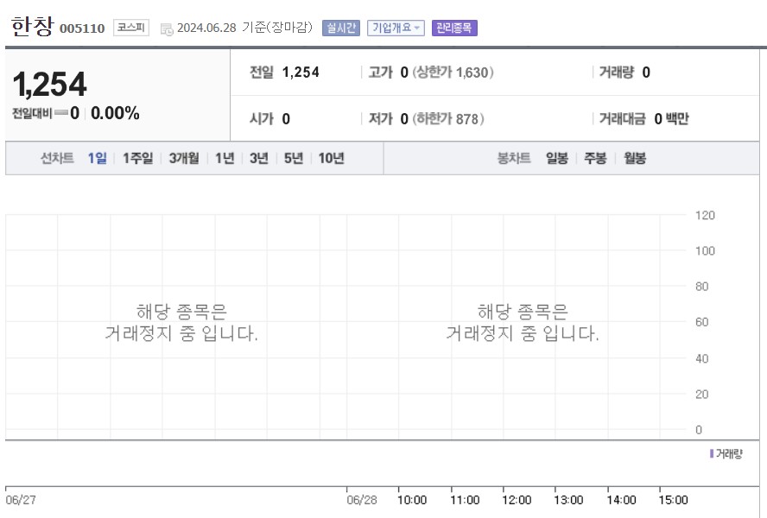Click the stock code 005110
Image resolution: width=767 pixels, height=518 pixels.
(82, 28)
